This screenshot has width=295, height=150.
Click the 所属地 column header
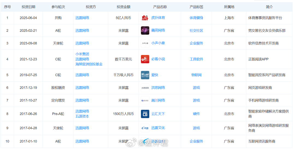click(229, 7)
